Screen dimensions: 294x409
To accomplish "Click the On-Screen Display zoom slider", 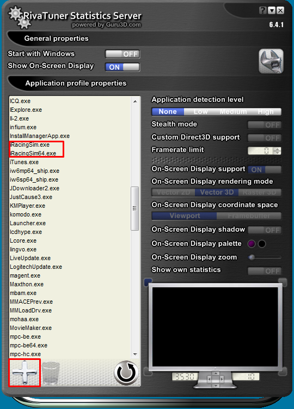I will click(x=264, y=257).
